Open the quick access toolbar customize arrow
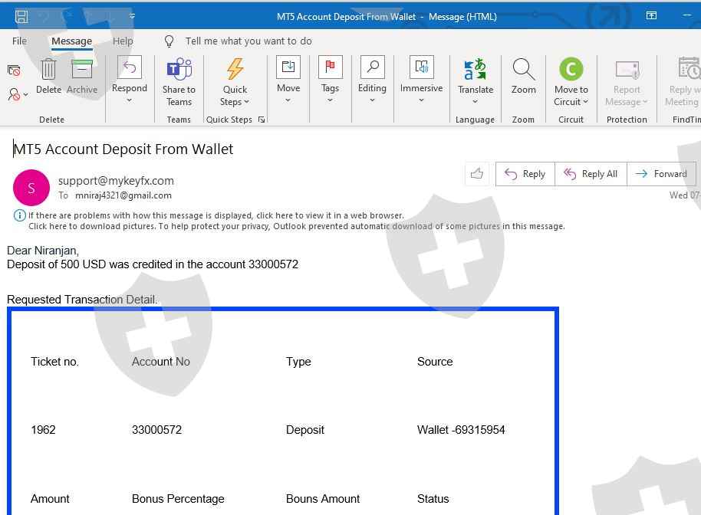 coord(132,17)
